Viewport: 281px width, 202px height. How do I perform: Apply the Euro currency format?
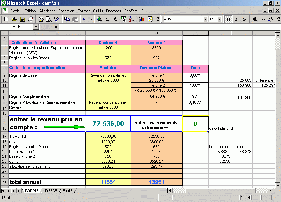255,19
